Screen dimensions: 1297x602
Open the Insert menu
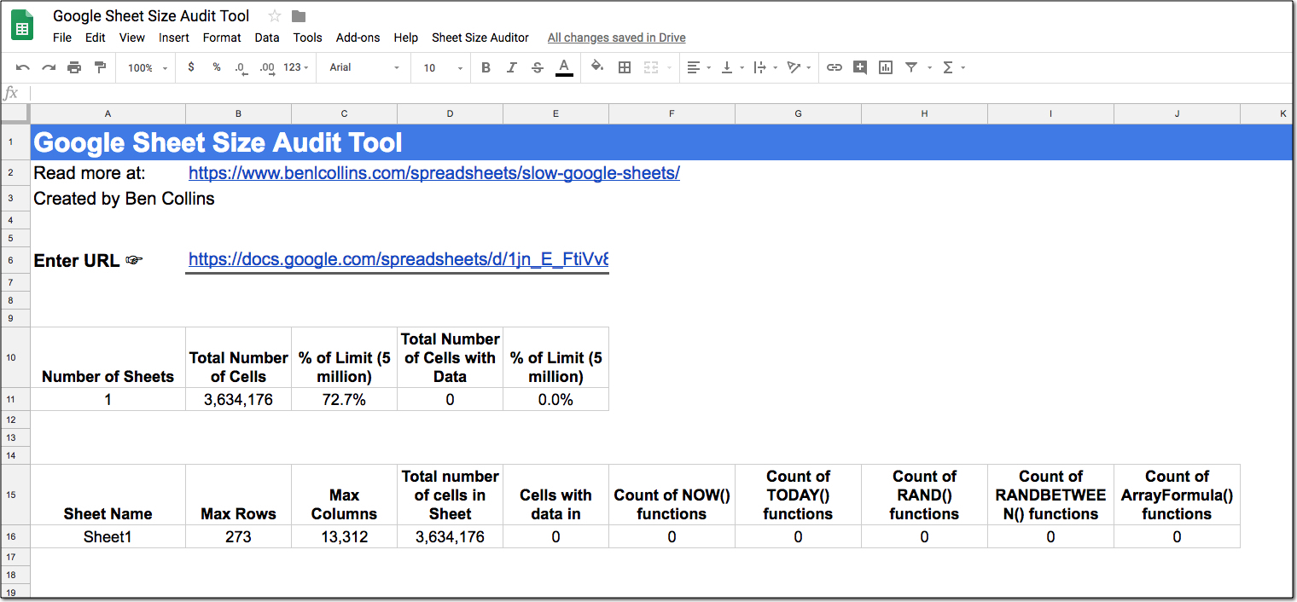[174, 38]
